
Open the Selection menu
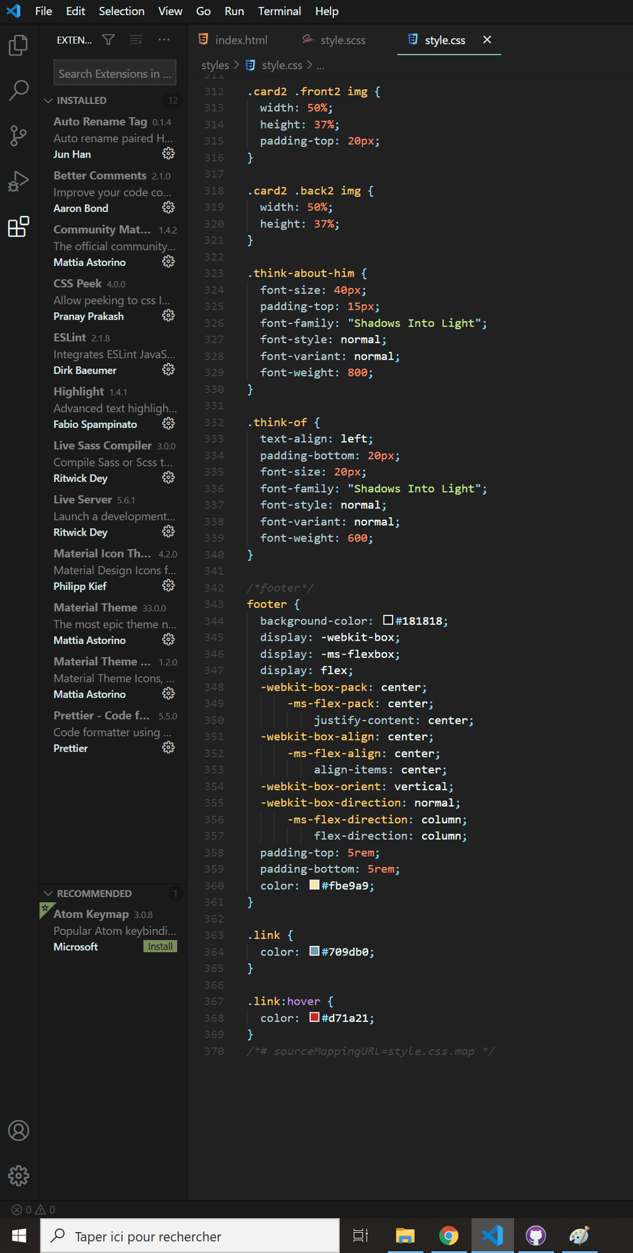tap(122, 11)
